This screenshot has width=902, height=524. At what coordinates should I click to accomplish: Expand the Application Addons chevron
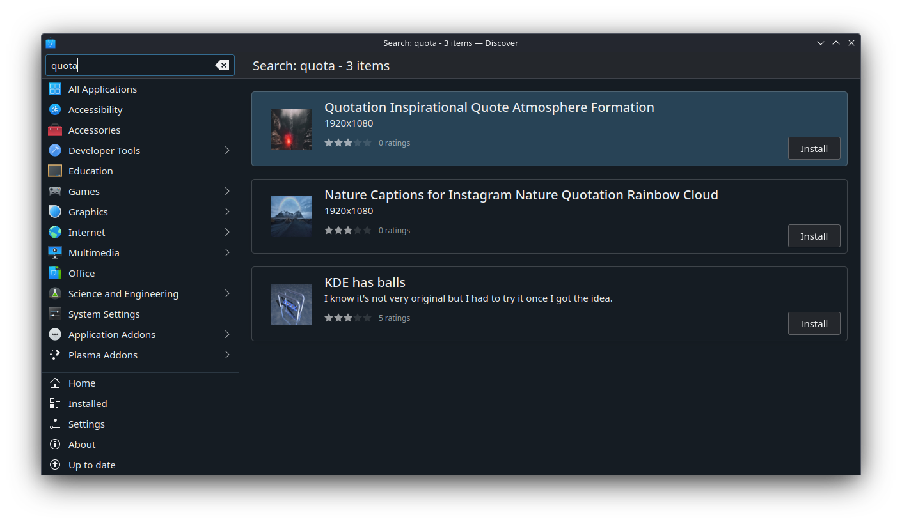[227, 334]
